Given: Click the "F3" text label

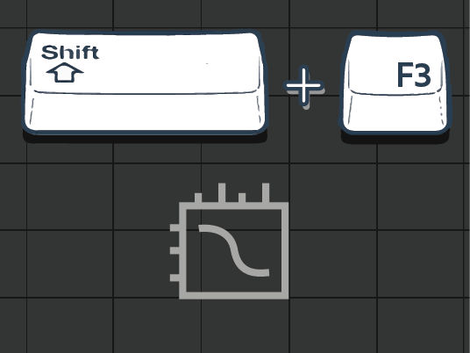Looking at the screenshot, I should pyautogui.click(x=414, y=75).
